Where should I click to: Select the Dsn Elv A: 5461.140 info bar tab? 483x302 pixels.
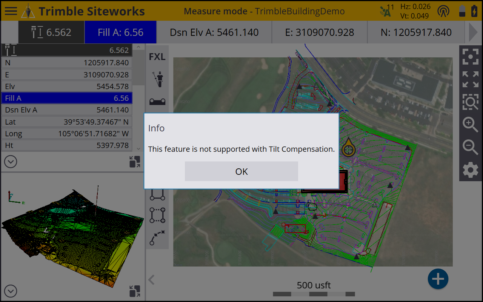[214, 32]
